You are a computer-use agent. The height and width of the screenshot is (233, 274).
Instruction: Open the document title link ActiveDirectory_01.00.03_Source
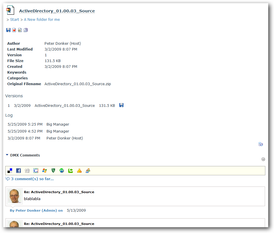(57, 11)
